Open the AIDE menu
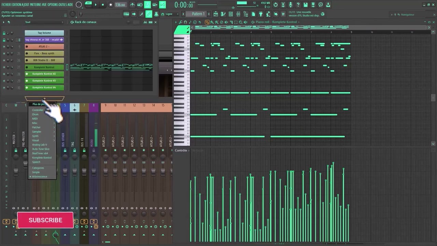437x246 pixels. coord(70,5)
